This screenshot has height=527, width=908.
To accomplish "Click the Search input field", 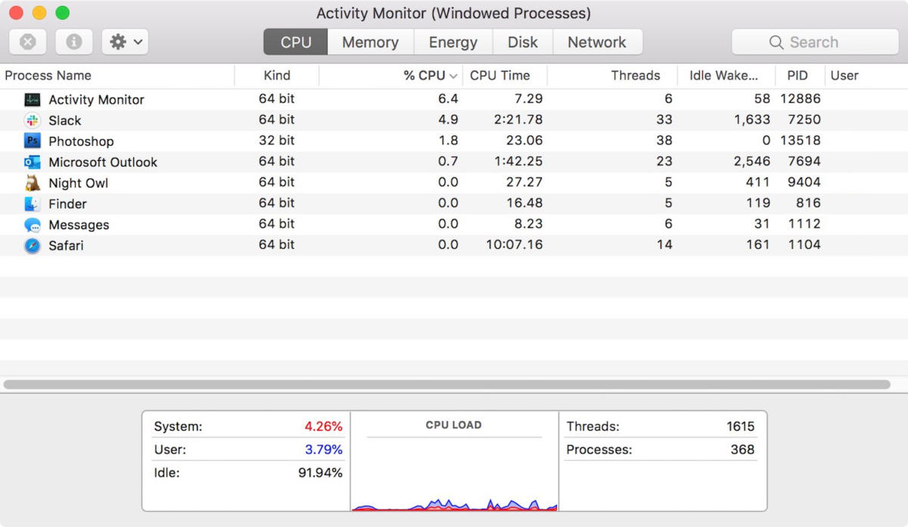I will (x=815, y=42).
